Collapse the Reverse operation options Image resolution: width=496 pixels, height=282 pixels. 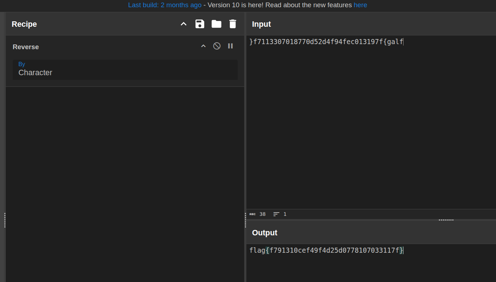click(203, 46)
